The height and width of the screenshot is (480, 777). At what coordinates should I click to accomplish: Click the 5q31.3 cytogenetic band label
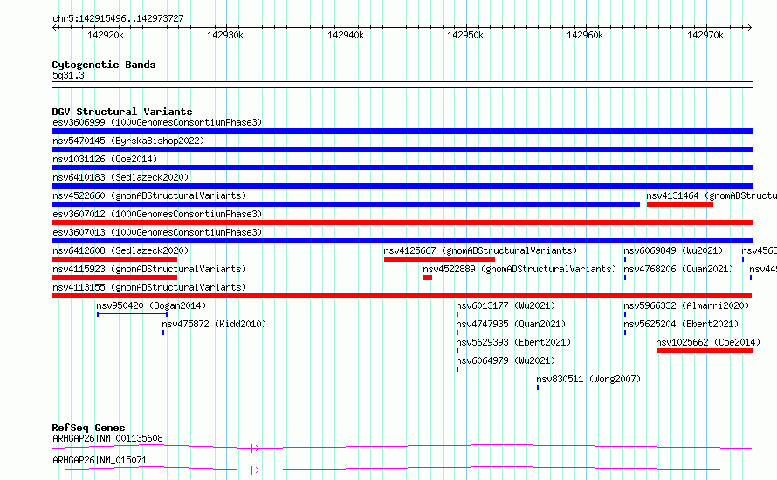click(x=68, y=75)
